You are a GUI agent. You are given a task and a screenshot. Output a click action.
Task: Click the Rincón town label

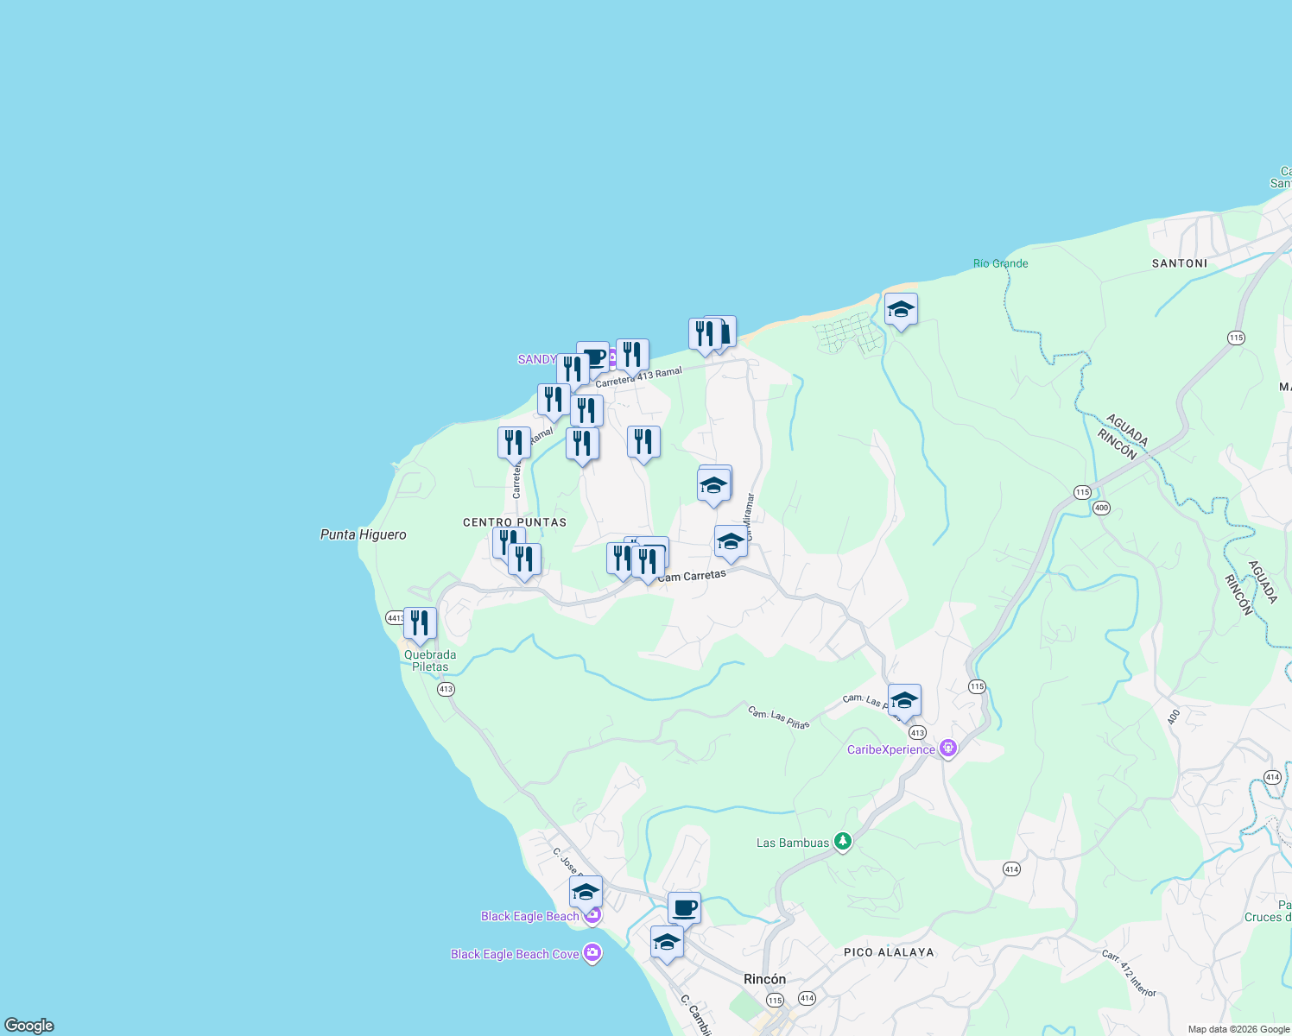pyautogui.click(x=765, y=979)
